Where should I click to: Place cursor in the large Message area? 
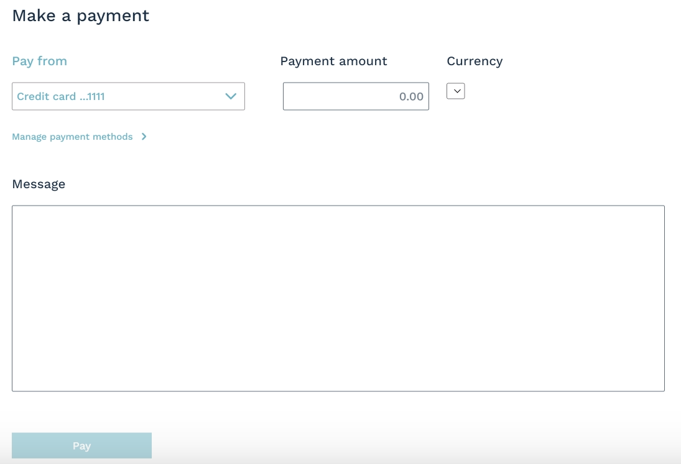(x=338, y=298)
